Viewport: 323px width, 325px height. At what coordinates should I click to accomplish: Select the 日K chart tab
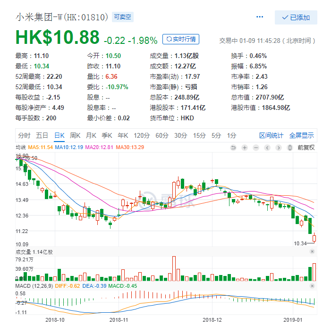pyautogui.click(x=59, y=135)
